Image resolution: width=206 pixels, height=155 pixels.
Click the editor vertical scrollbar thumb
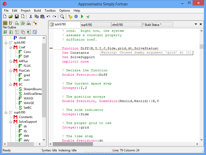pyautogui.click(x=201, y=47)
